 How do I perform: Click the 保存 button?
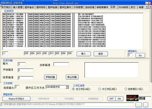coord(101,54)
